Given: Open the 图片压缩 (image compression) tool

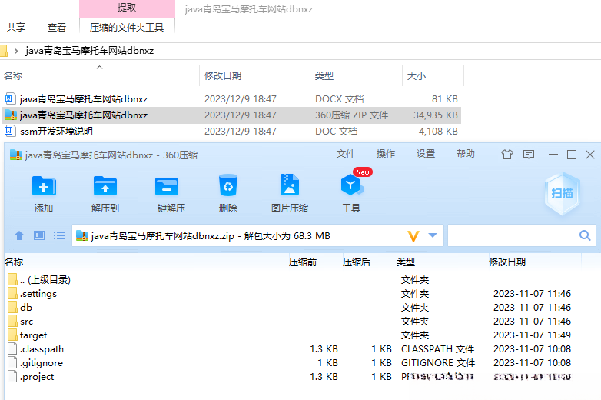Looking at the screenshot, I should 290,185.
